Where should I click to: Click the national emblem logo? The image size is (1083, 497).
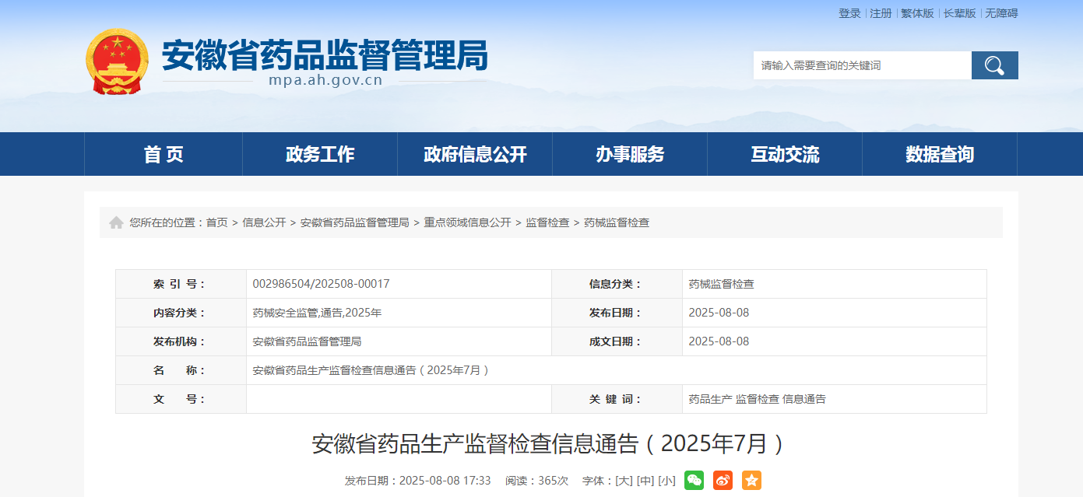117,62
